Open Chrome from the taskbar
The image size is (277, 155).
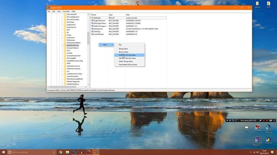point(61,152)
